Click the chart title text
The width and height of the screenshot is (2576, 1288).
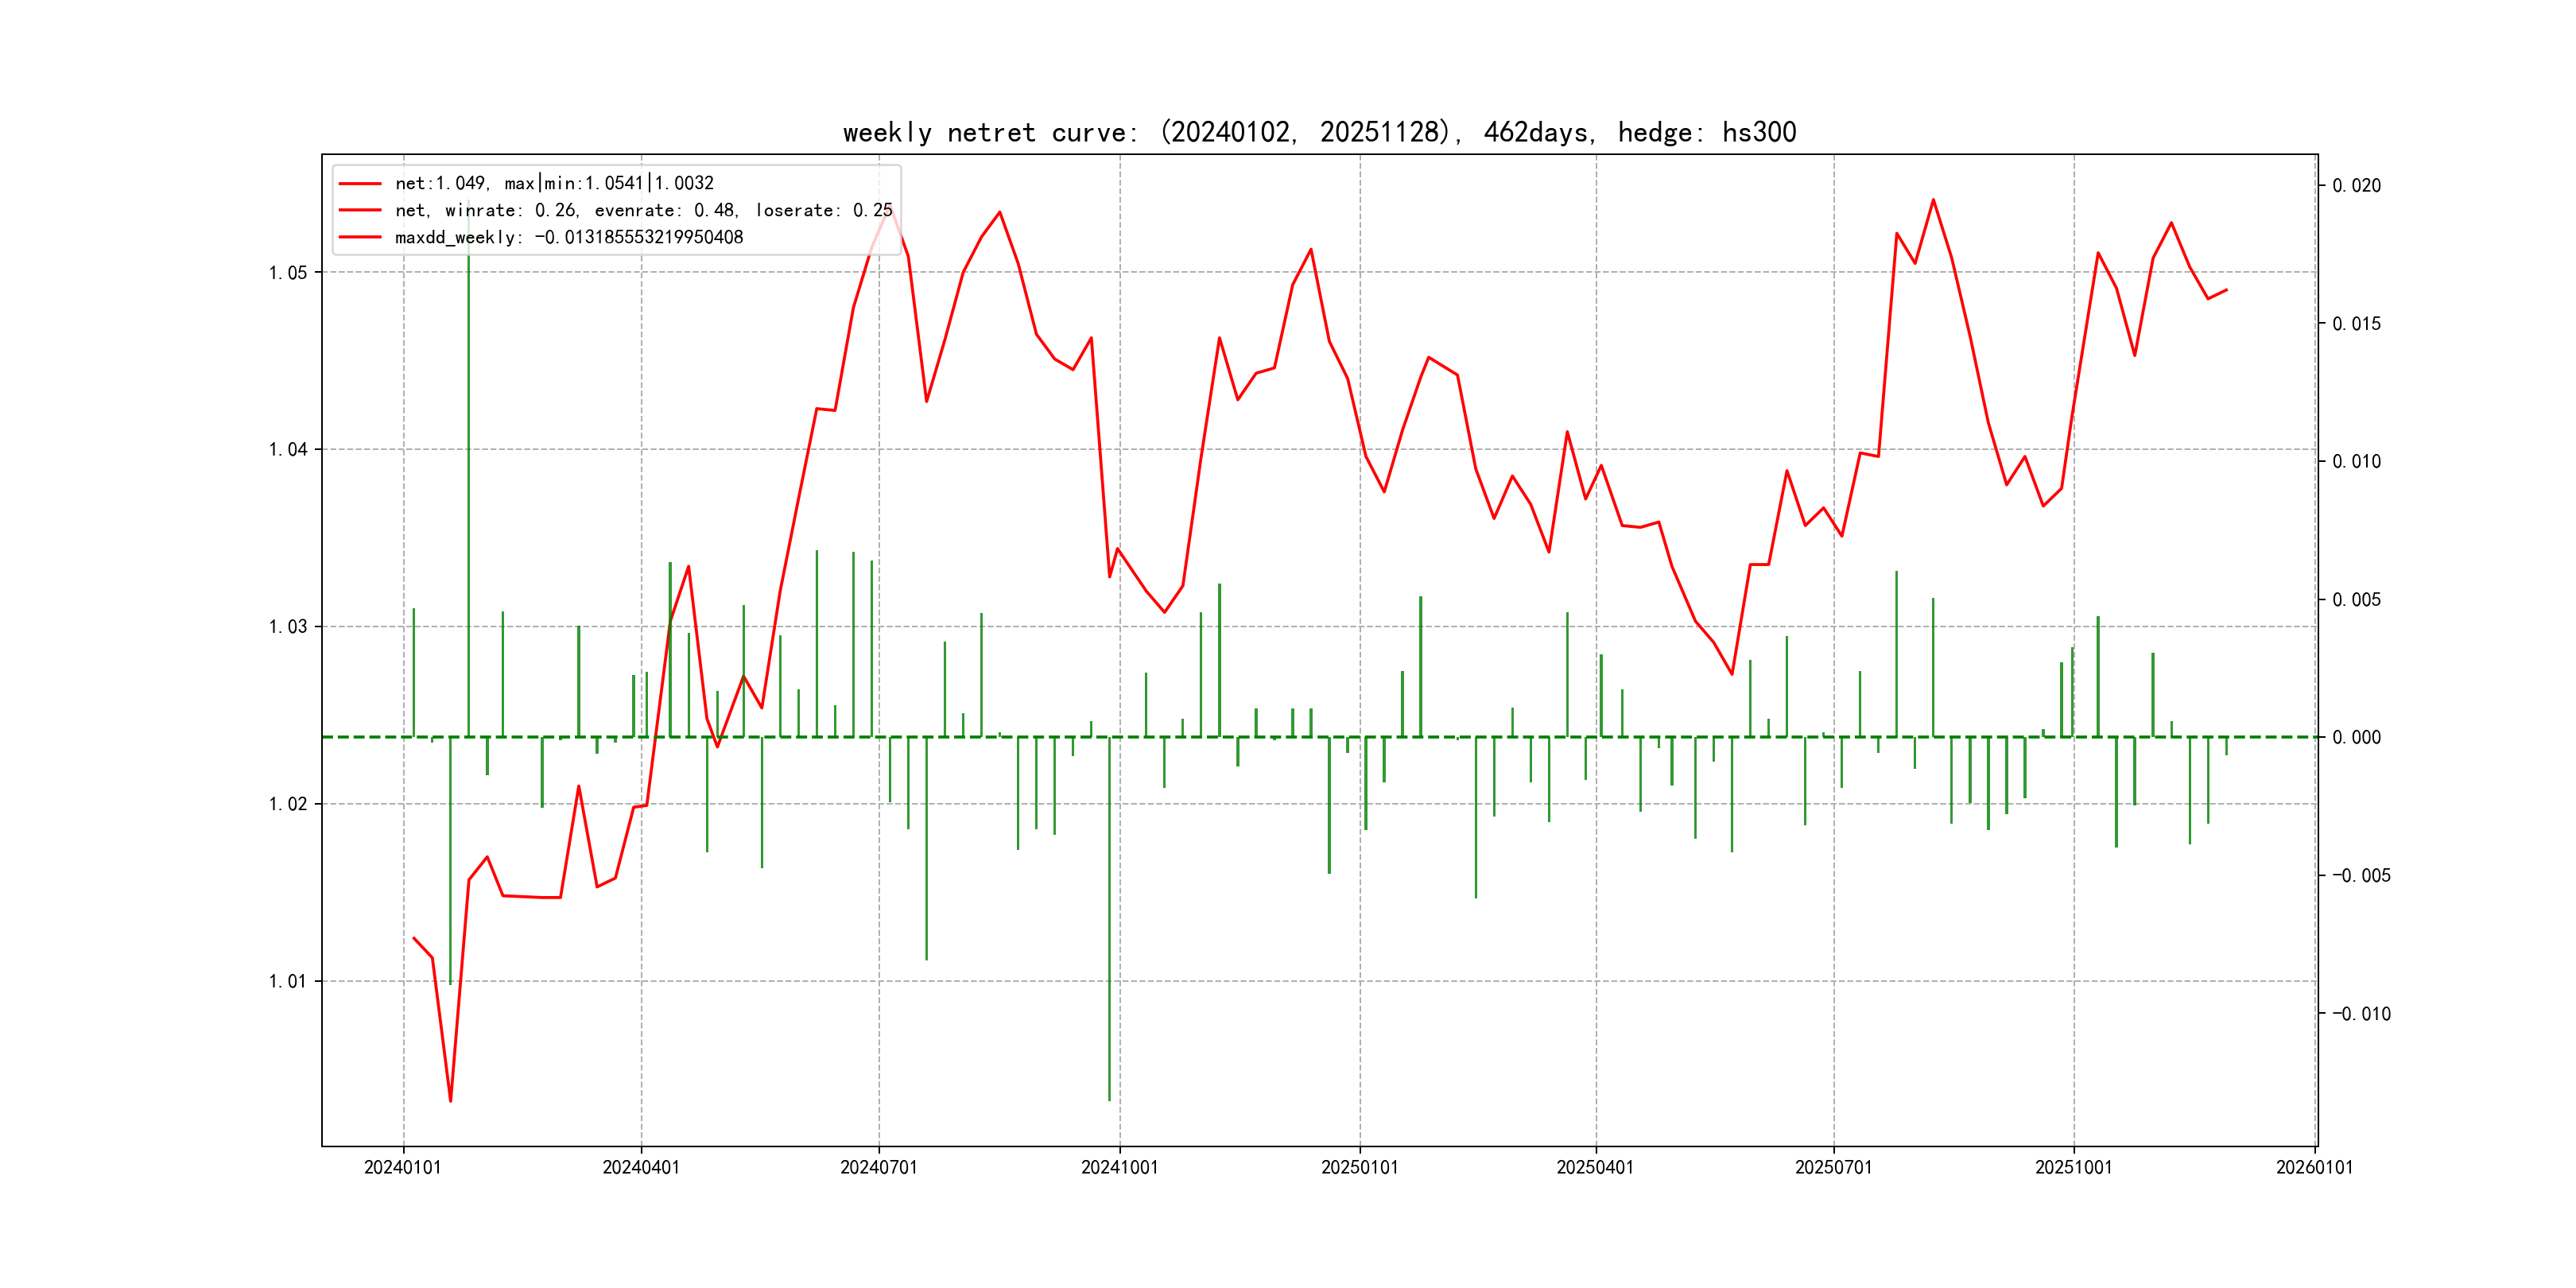[x=1319, y=132]
